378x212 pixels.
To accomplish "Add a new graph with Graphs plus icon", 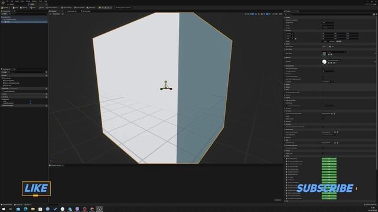I will click(x=46, y=75).
